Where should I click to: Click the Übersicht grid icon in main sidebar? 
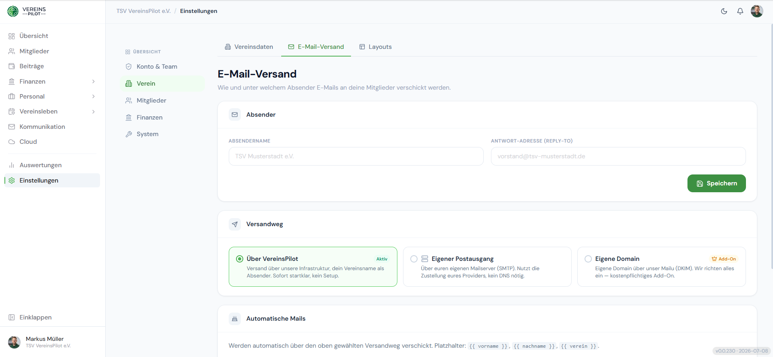click(12, 36)
